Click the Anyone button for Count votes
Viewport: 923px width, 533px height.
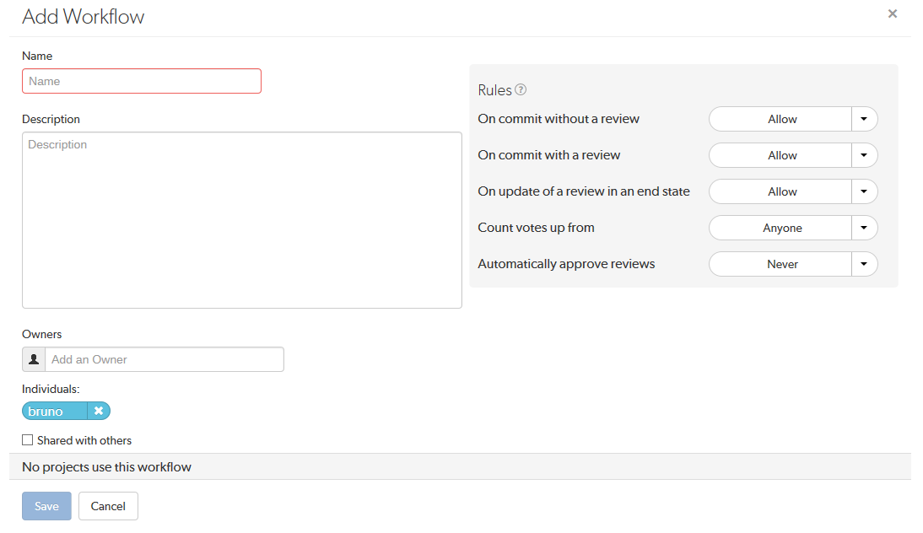(780, 228)
